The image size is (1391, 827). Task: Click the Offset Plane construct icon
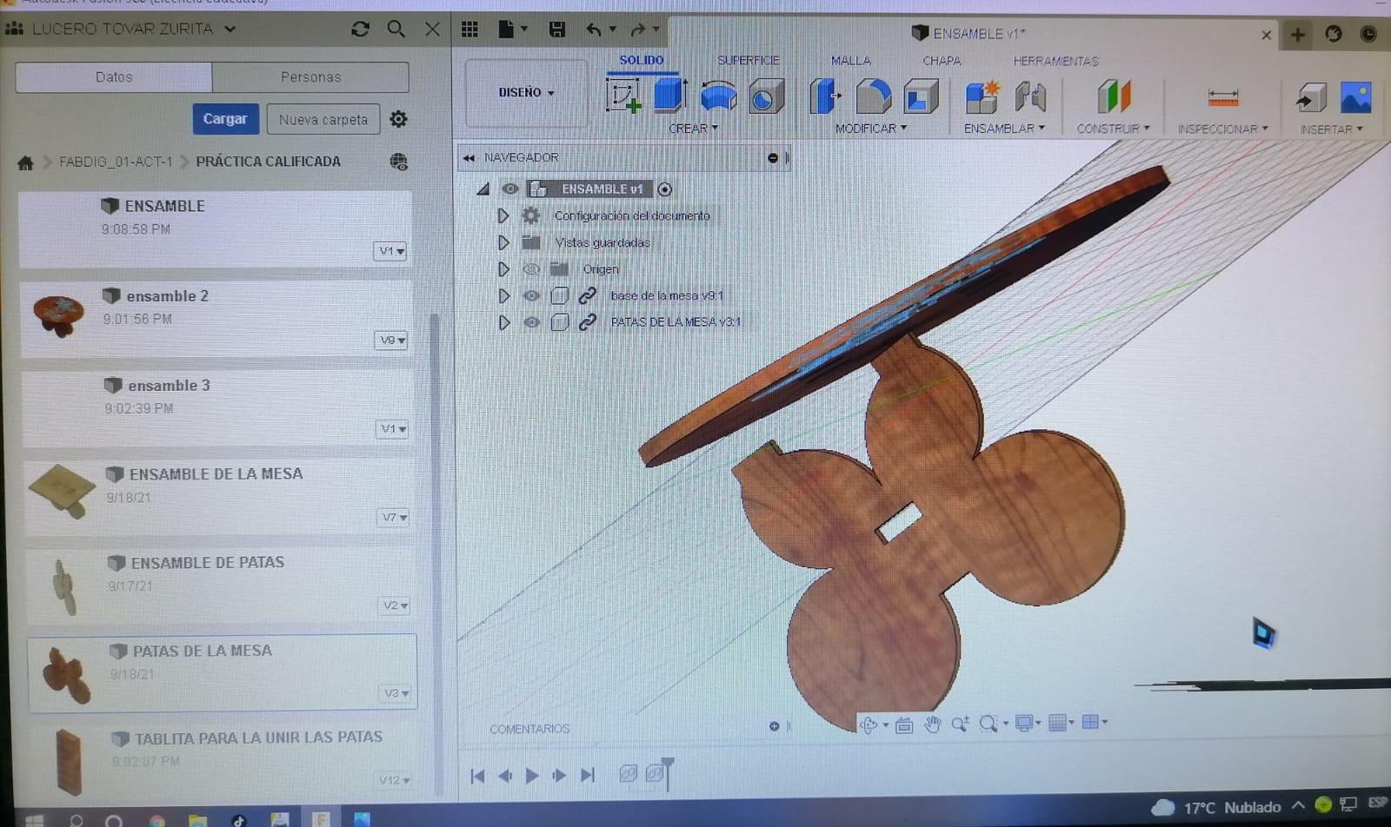(x=1113, y=97)
